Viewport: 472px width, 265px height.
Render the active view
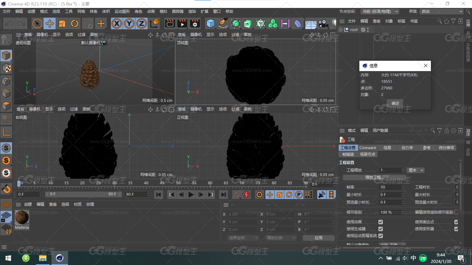[170, 23]
